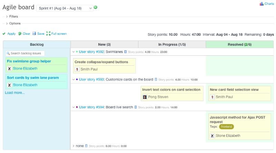The image size is (276, 153).
Task: Click the blue badge icon after Swimlanes
Action: [126, 52]
